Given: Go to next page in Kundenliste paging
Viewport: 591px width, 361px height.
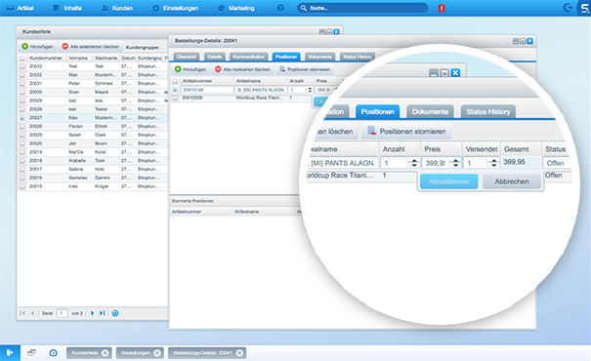Looking at the screenshot, I should (x=93, y=313).
